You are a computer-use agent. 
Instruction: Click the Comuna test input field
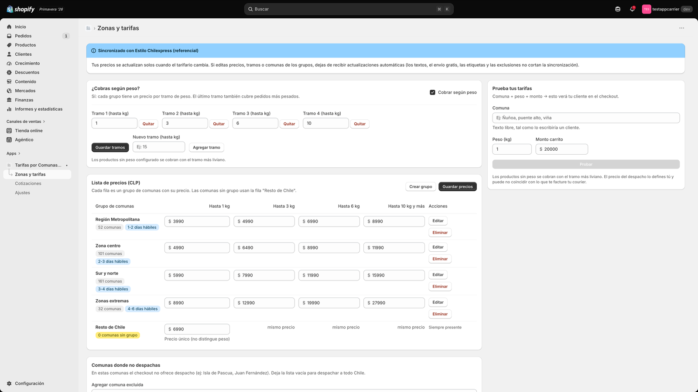(586, 118)
